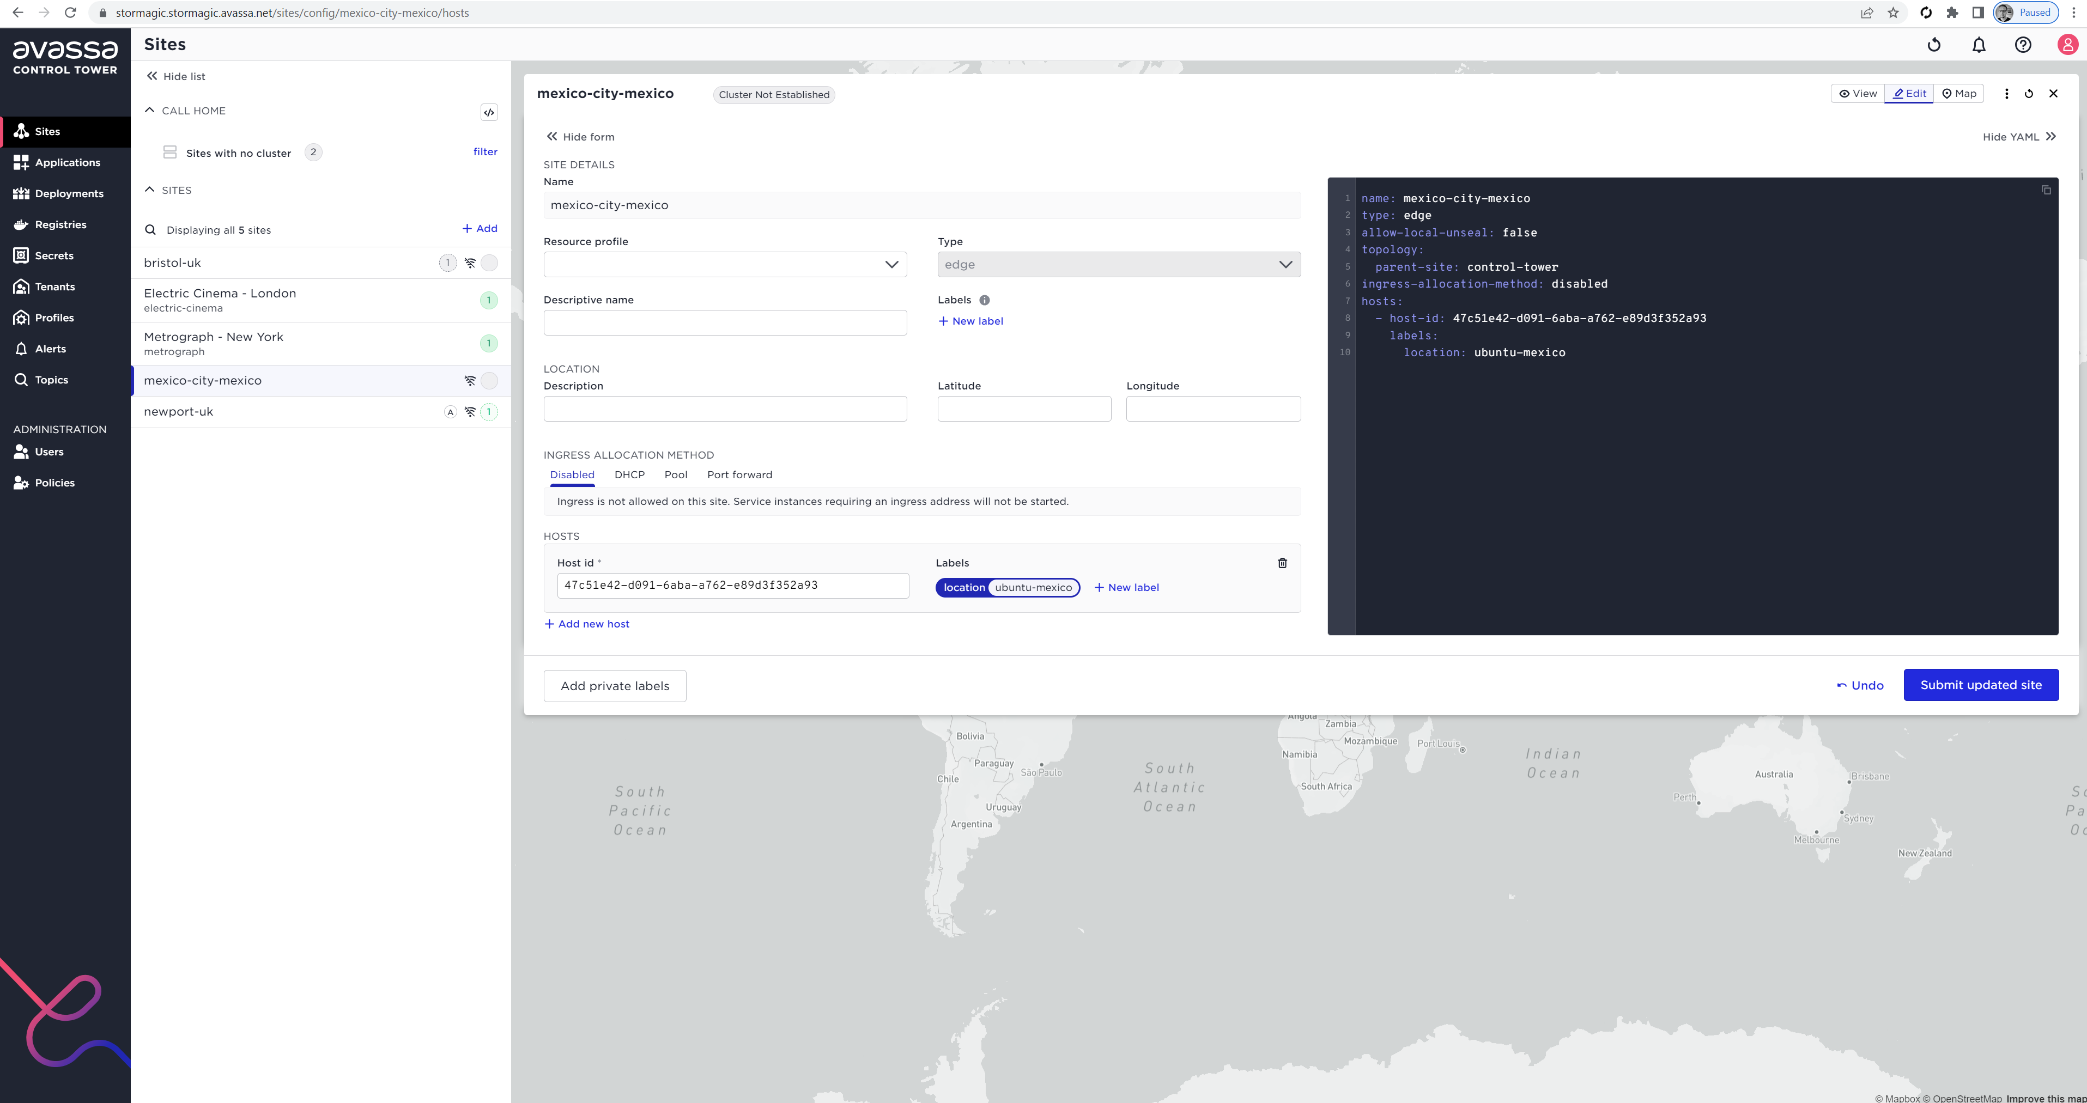Image resolution: width=2087 pixels, height=1103 pixels.
Task: Open Registries in the sidebar
Action: click(x=65, y=224)
